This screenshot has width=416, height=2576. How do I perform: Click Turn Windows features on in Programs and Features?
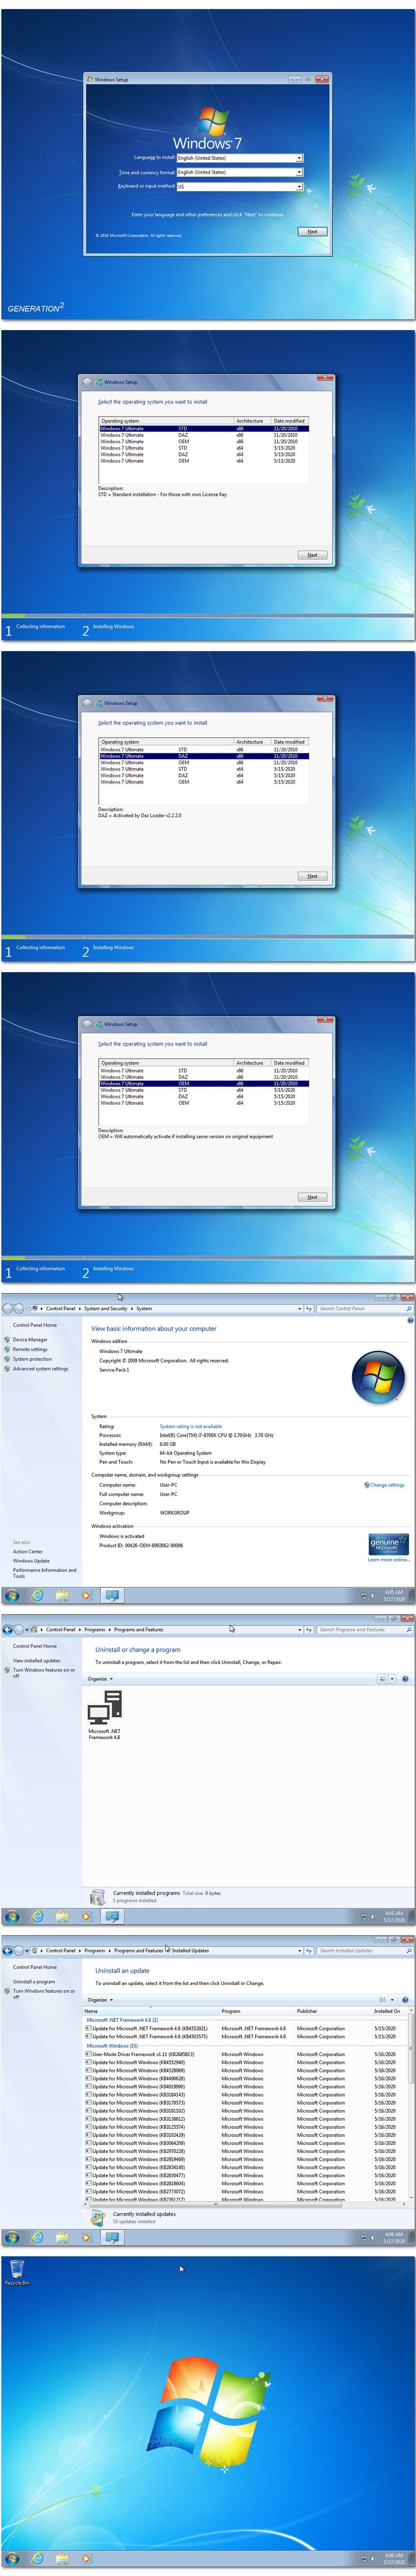click(44, 1672)
